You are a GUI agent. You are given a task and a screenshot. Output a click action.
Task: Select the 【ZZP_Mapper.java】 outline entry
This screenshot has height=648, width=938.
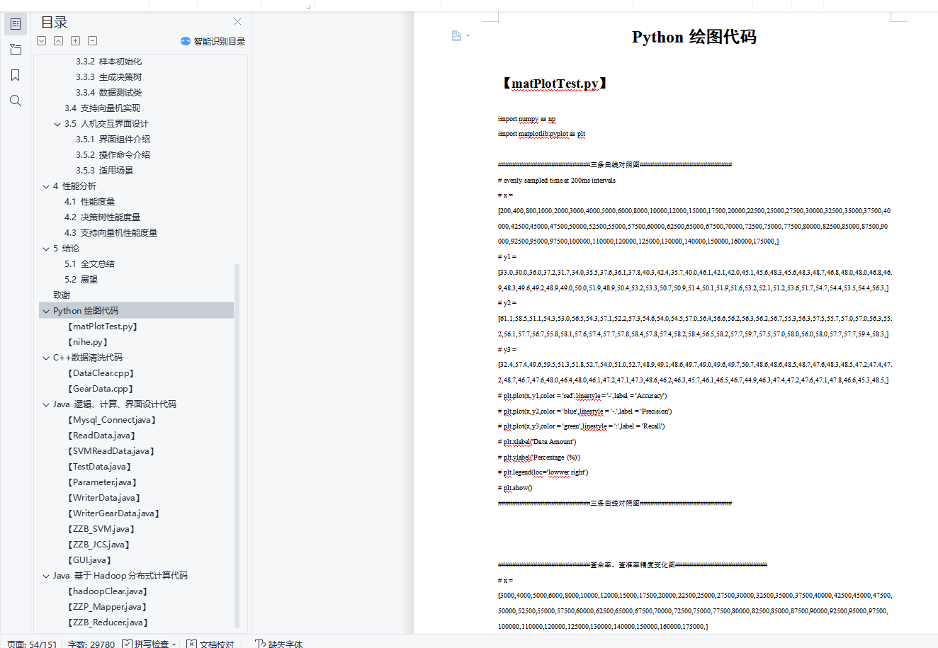[106, 607]
